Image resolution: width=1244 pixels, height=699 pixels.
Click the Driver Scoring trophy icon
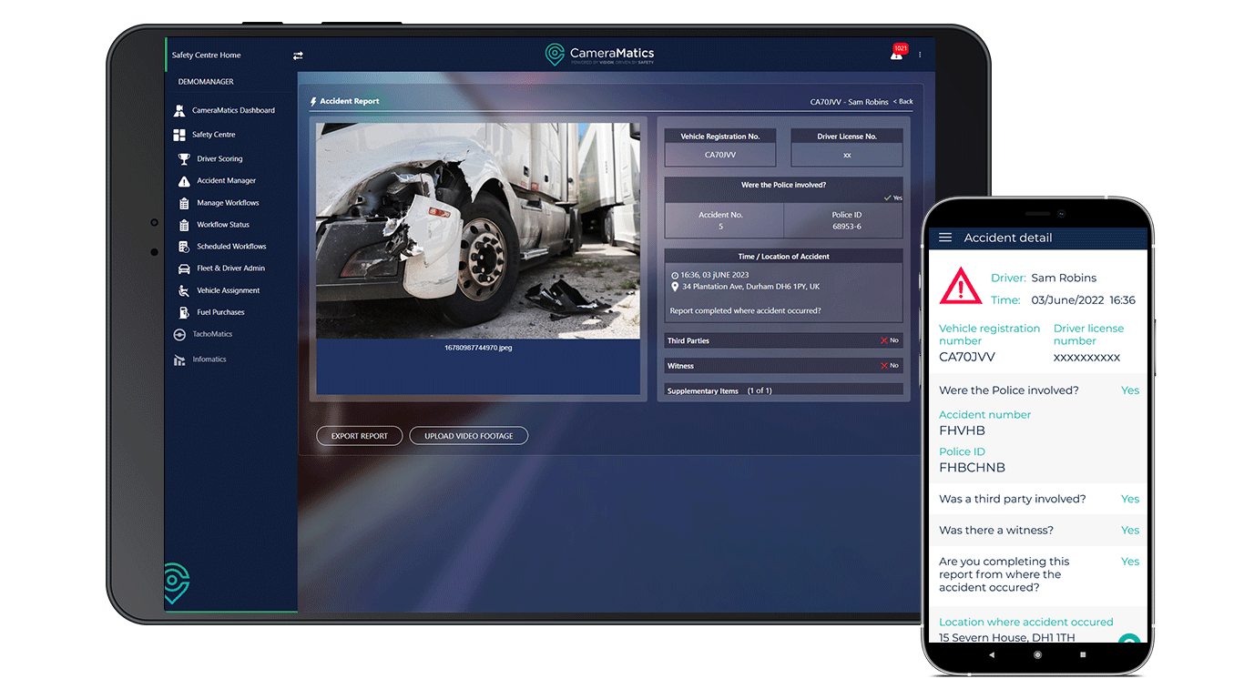[184, 158]
